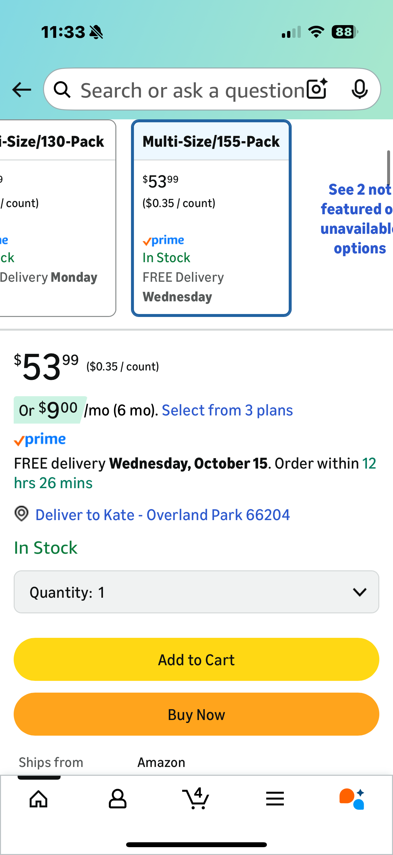Tap the delivery location pin icon

click(22, 514)
